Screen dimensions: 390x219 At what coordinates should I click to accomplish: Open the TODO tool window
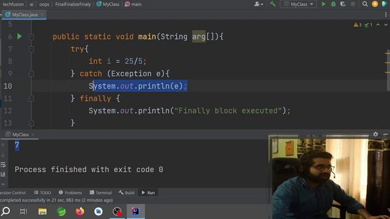click(43, 193)
